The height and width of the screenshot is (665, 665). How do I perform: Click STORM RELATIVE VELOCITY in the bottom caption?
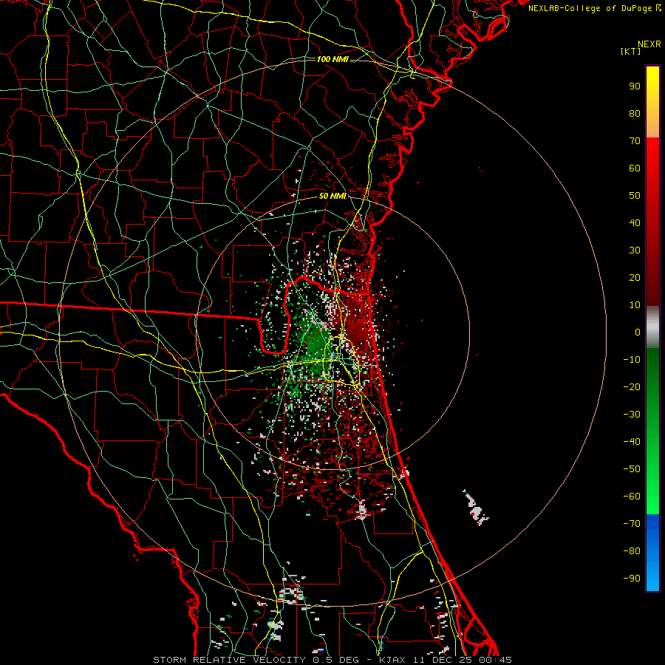(x=231, y=660)
